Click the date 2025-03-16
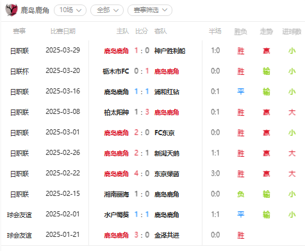Viewport: 305px width, 251px height. 63,92
